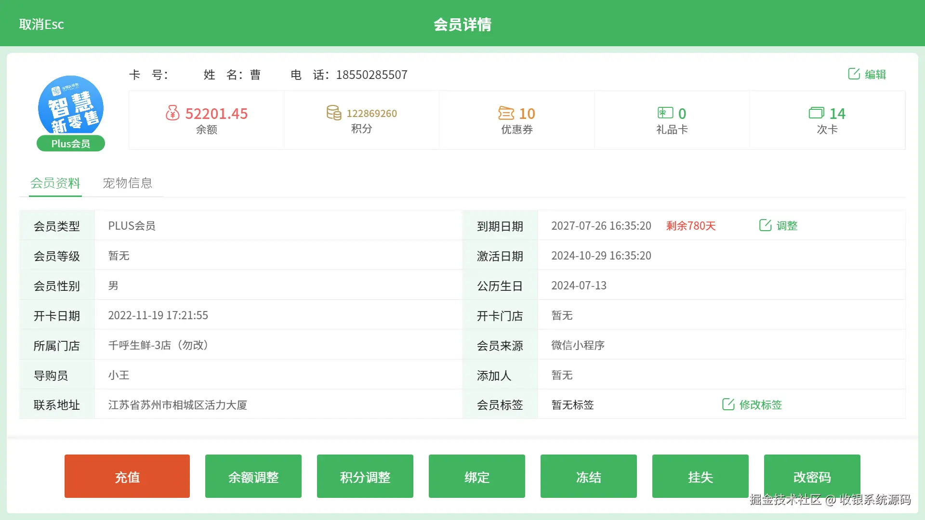This screenshot has height=520, width=925.
Task: Click the adjust expiry date icon
Action: click(765, 225)
